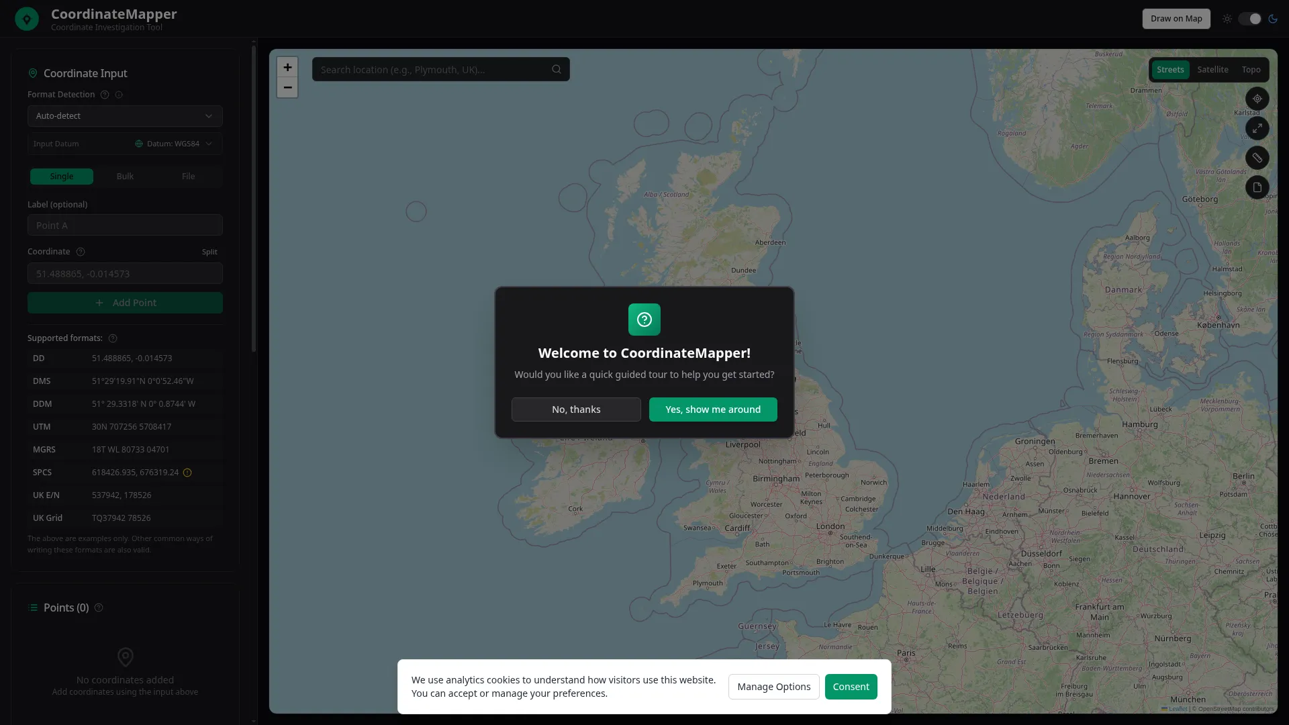This screenshot has height=725, width=1289.
Task: Click the help icon next to Points (0)
Action: coord(99,608)
